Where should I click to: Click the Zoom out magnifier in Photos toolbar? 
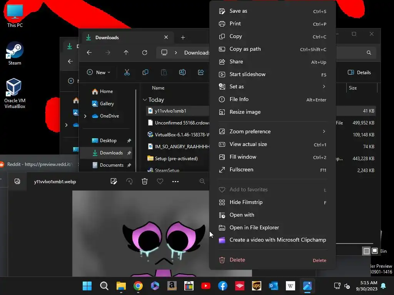(202, 181)
